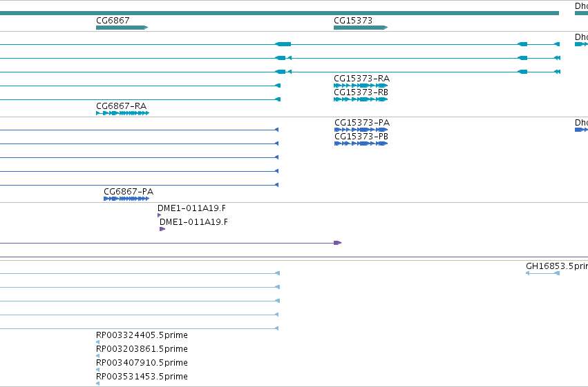Click the RP003531453.5prime label
The image size is (588, 387).
coord(142,377)
